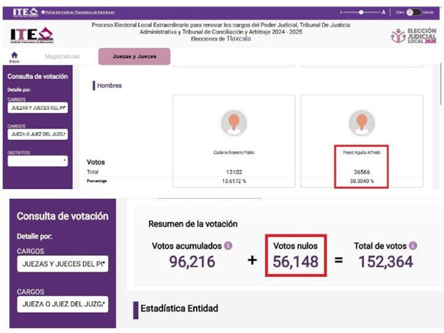Click the vertical scrollbar on the right edge

point(441,89)
